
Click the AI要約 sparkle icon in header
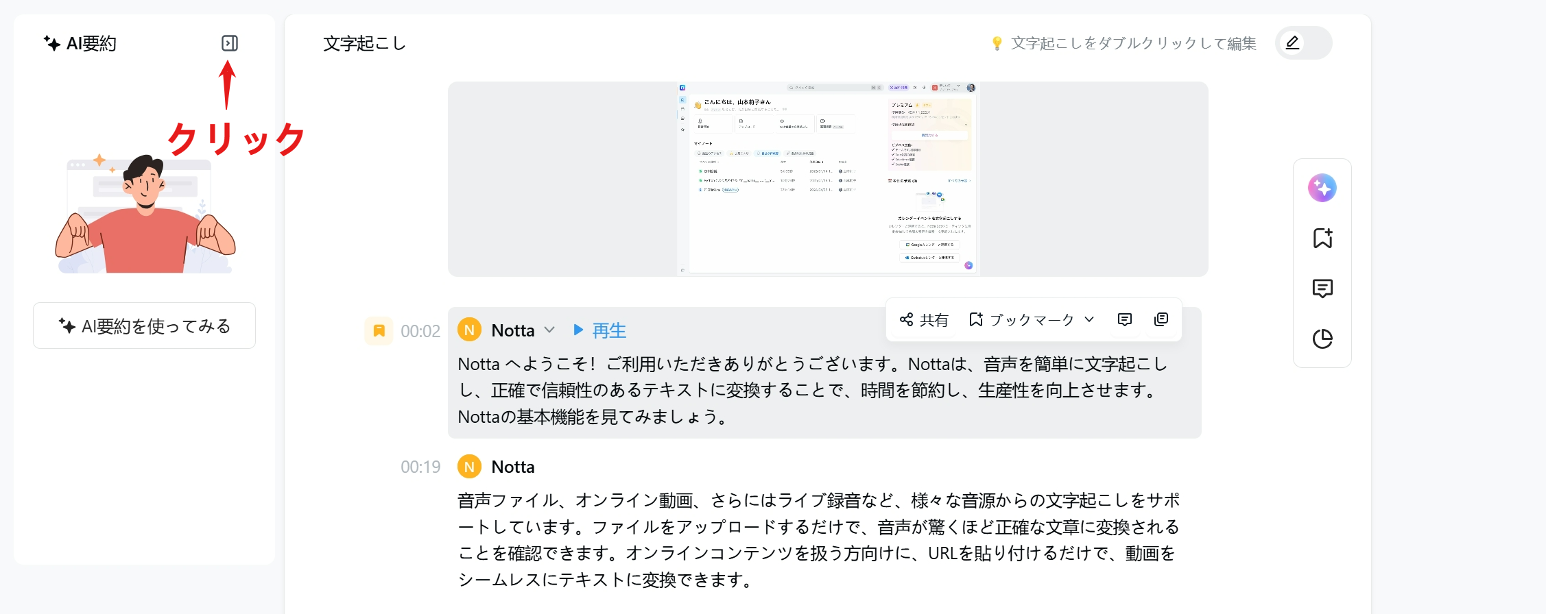pyautogui.click(x=52, y=43)
